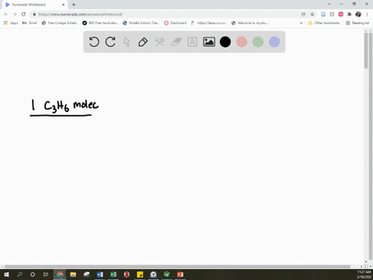This screenshot has width=373, height=280.
Task: Switch to the Numerade Whiteboard tab
Action: [x=34, y=5]
